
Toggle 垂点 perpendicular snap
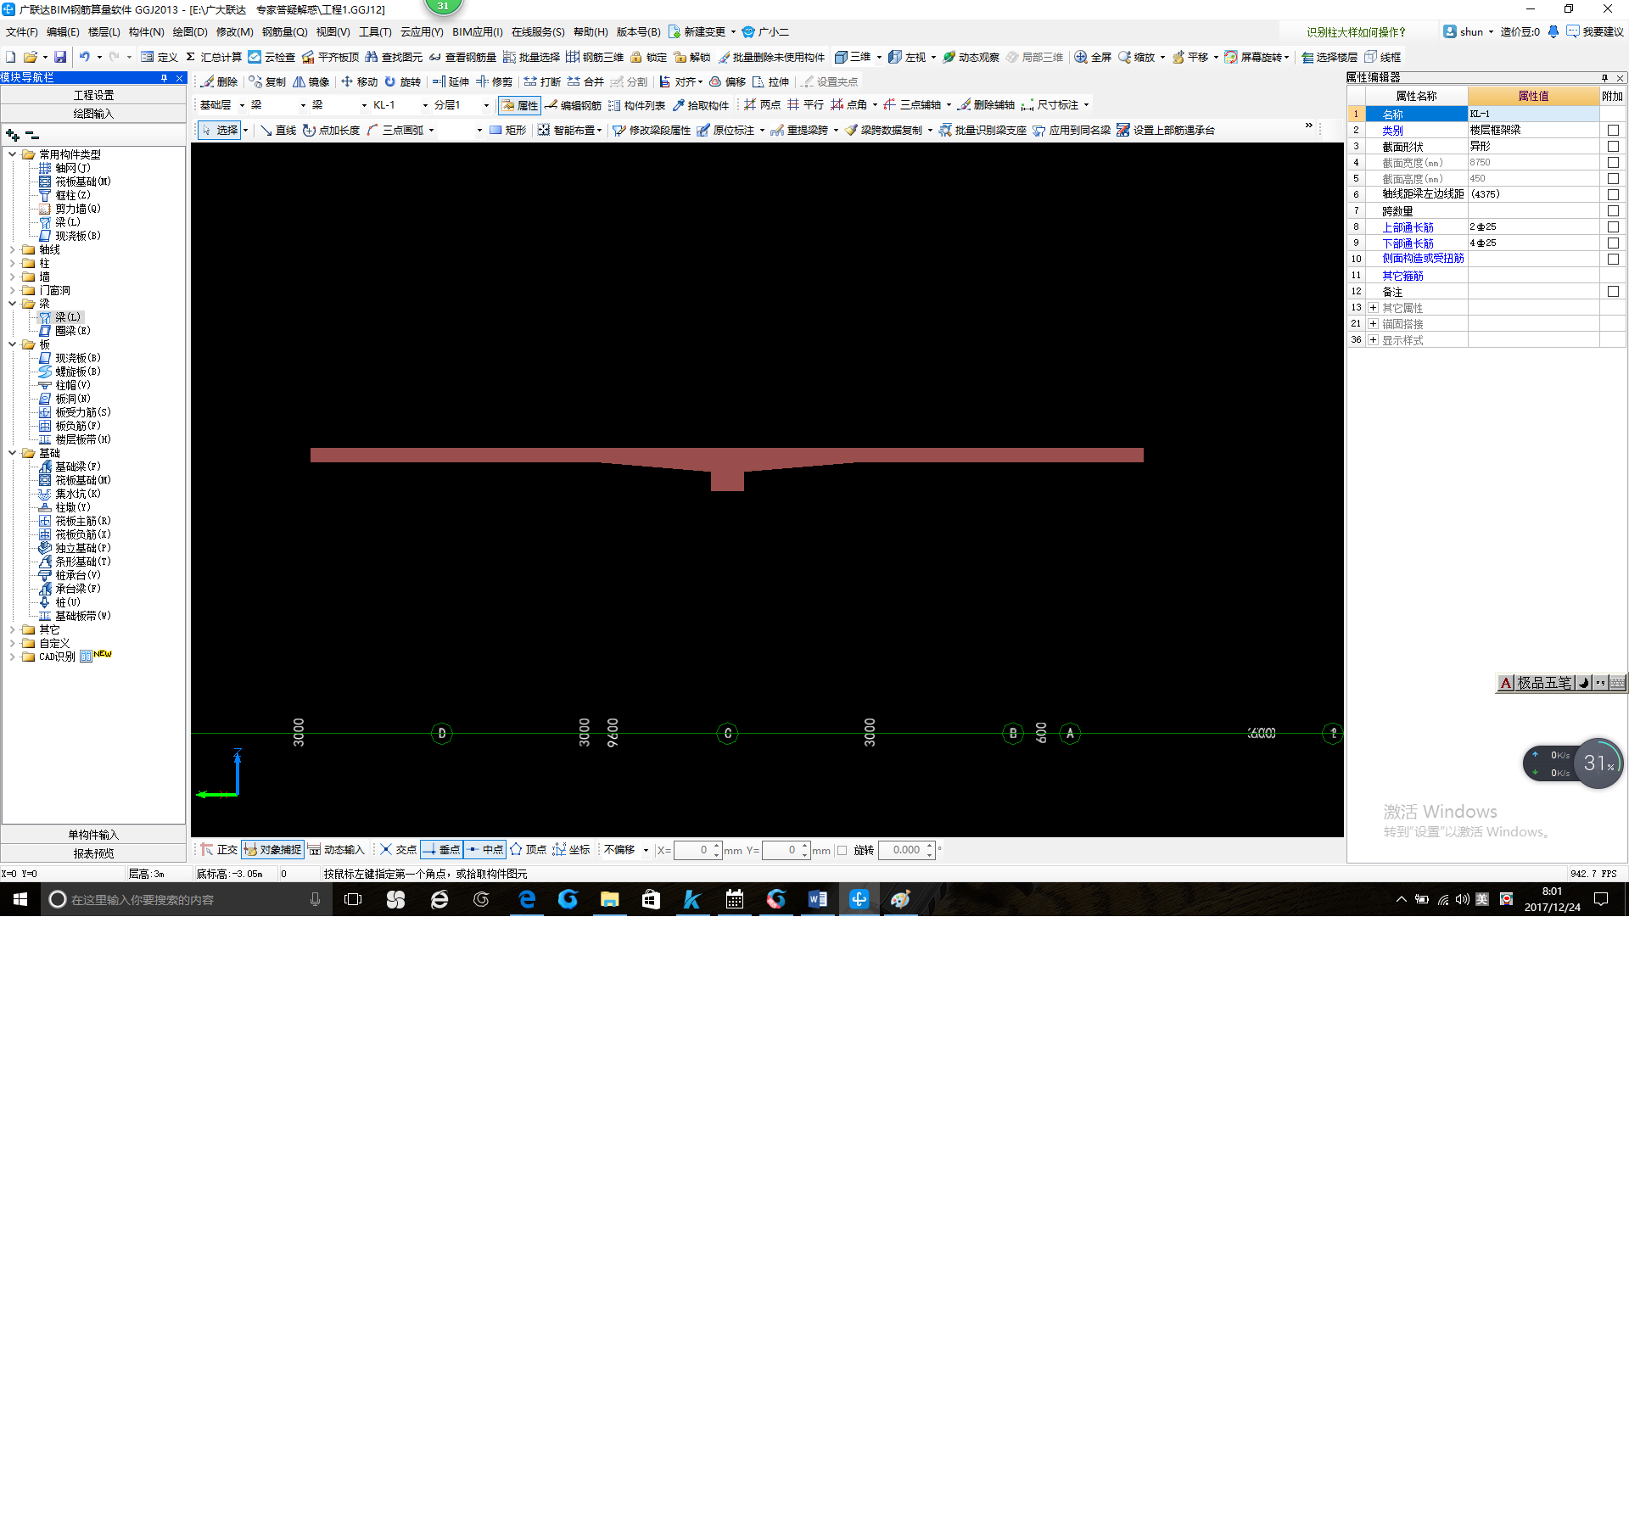coord(441,849)
